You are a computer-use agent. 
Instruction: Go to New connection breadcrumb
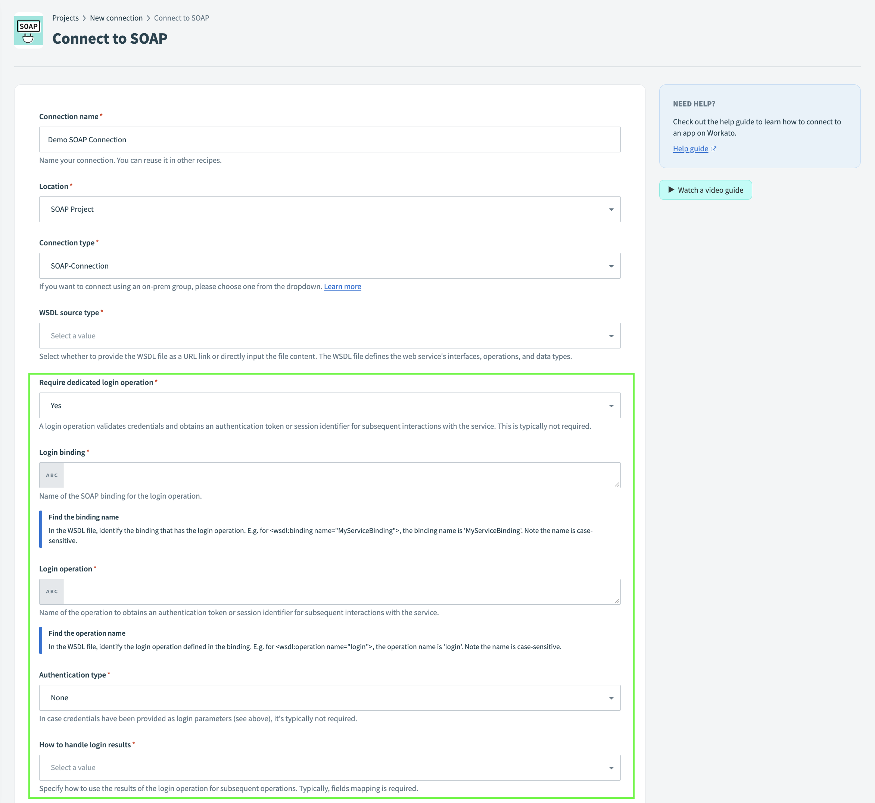pyautogui.click(x=116, y=18)
